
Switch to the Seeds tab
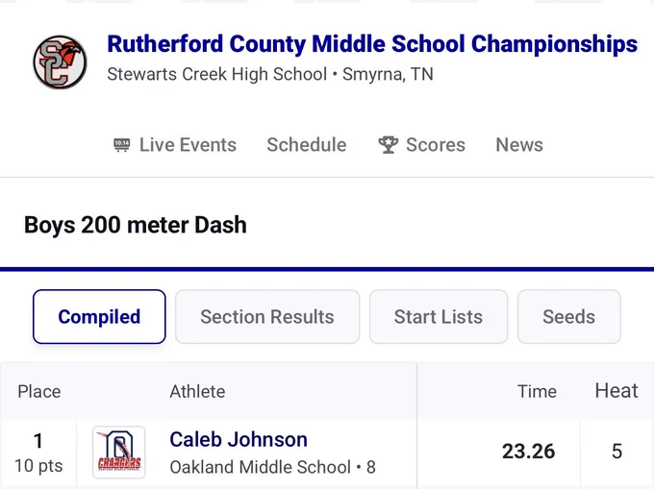click(x=569, y=317)
